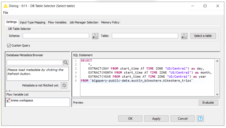Uncheck the Custom Query checkbox

coord(9,45)
